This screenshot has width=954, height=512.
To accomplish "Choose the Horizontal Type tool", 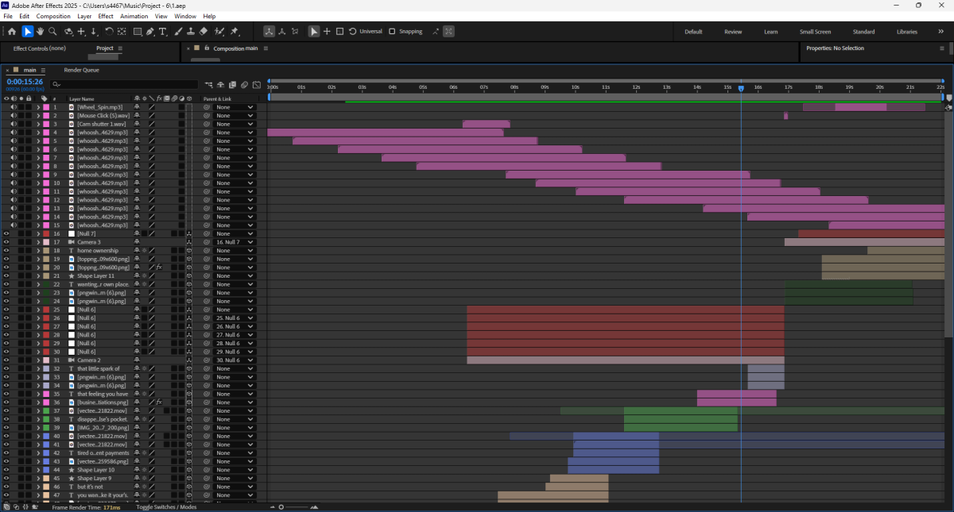I will click(x=163, y=32).
